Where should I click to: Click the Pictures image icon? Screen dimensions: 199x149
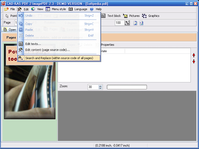125,16
